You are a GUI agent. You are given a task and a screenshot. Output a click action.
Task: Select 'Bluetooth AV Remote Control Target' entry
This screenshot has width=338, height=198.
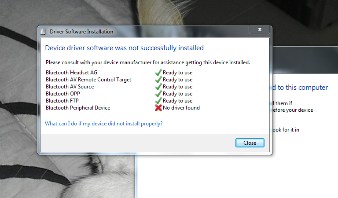[x=88, y=80]
